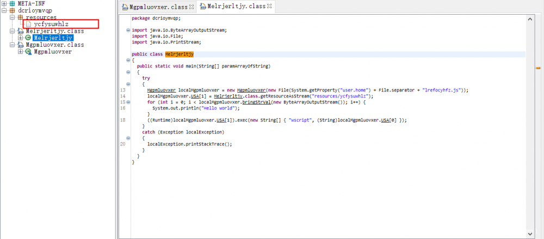Click the class-file icon on the Mgpmluovxer.class tab
The height and width of the screenshot is (239, 544).
(x=125, y=7)
